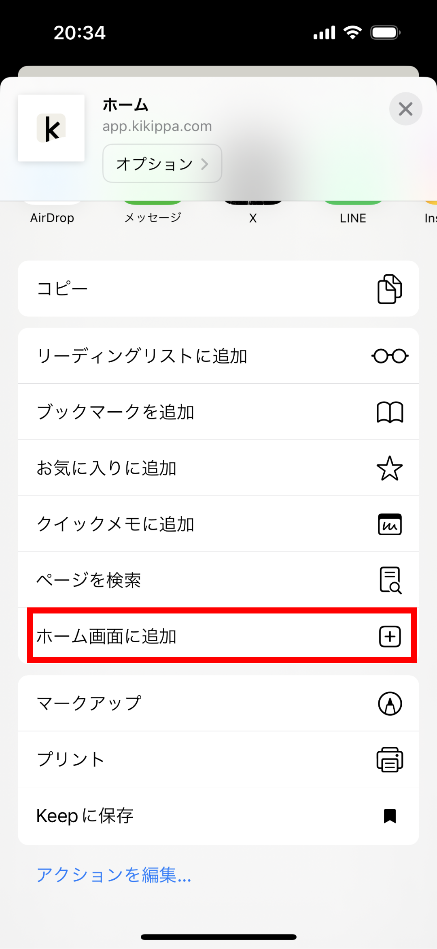The height and width of the screenshot is (949, 437).
Task: Tap the magnifier page-search icon
Action: pos(389,580)
